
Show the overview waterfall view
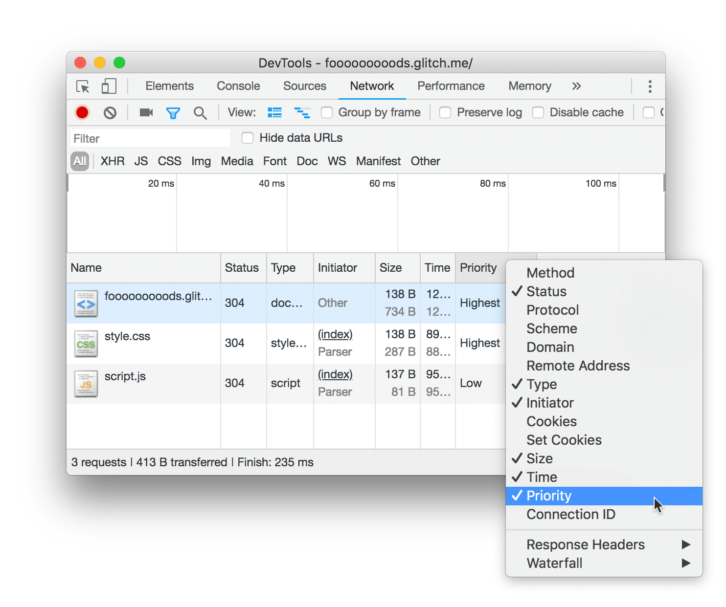(x=302, y=112)
